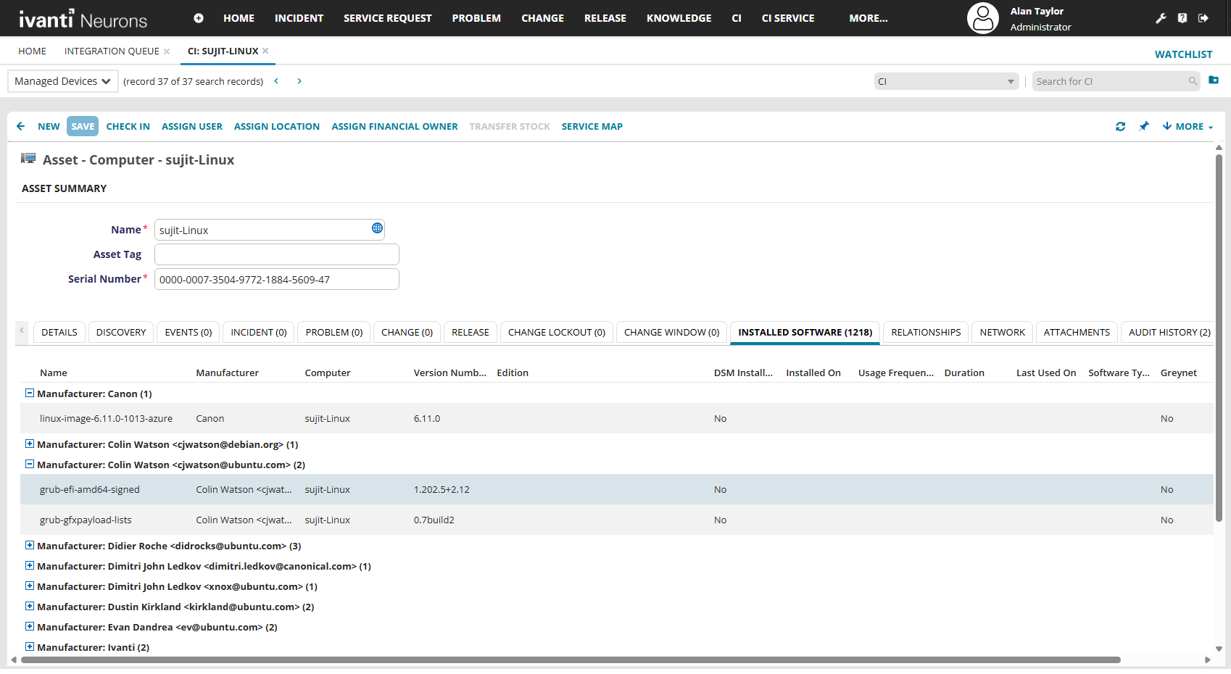
Task: Switch to the RELATIONSHIPS tab
Action: (x=925, y=332)
